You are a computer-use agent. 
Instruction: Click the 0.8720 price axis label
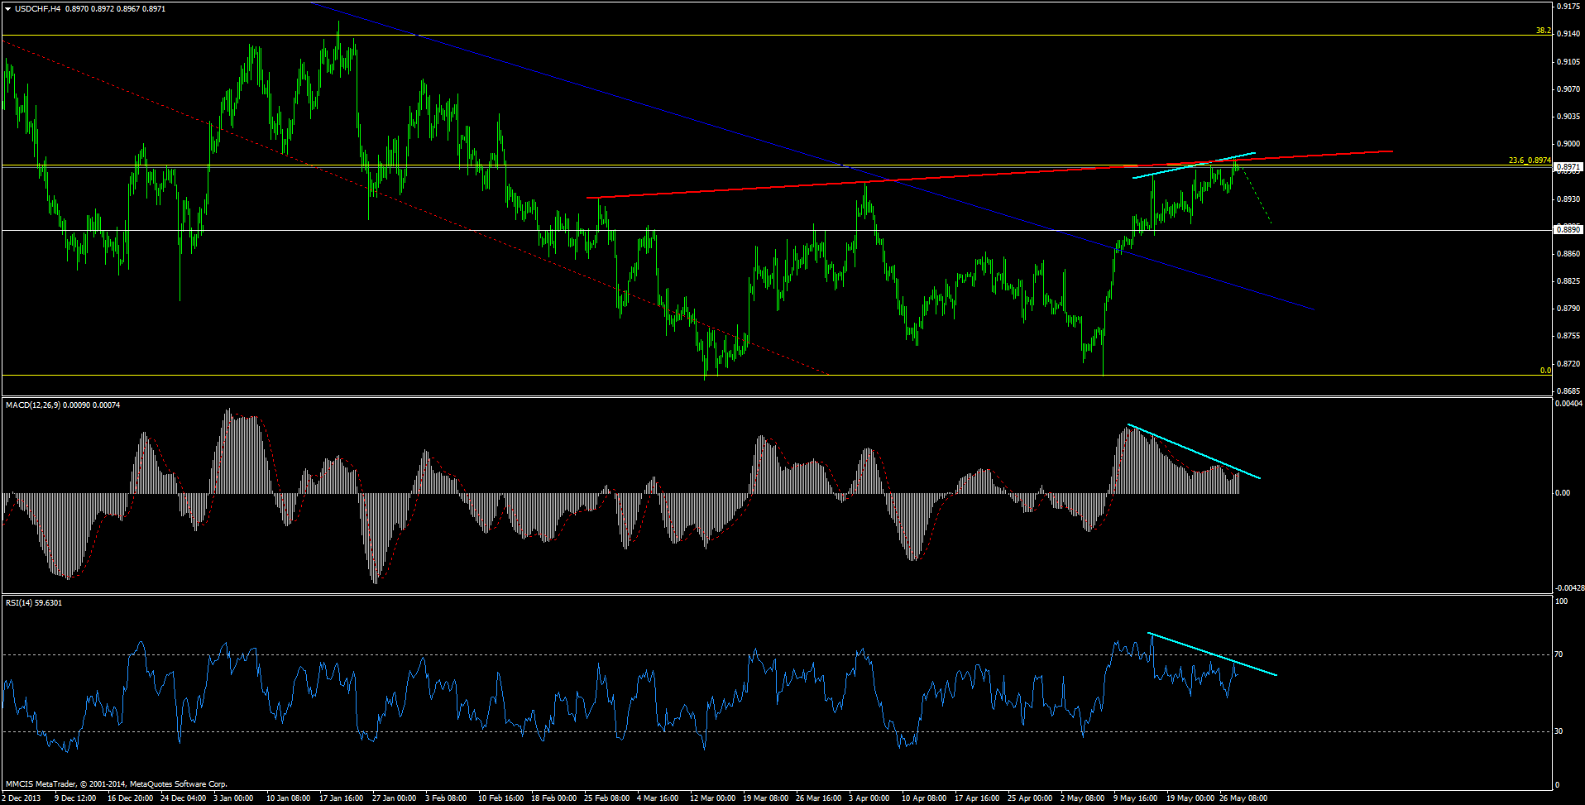point(1568,364)
